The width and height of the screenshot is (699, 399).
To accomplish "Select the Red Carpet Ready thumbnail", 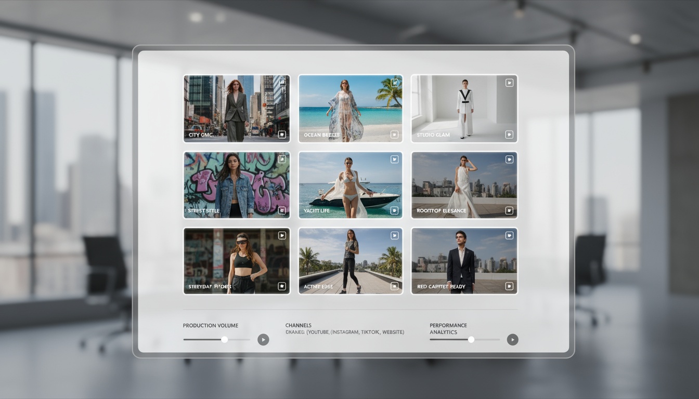I will 464,260.
